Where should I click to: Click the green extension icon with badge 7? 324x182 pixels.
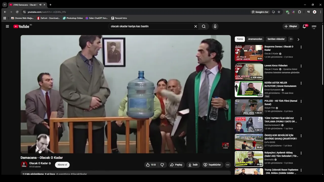pos(287,12)
